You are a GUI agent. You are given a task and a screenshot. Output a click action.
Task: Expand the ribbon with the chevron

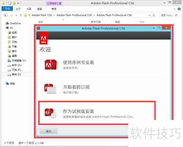tap(175, 9)
